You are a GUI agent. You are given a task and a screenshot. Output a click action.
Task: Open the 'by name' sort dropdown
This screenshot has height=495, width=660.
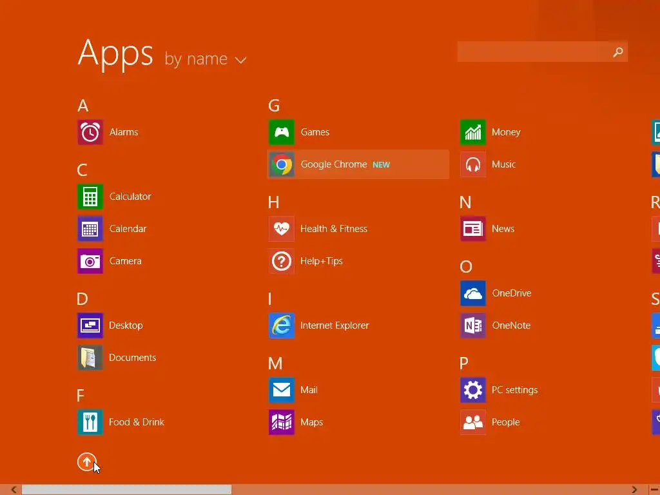pos(205,59)
